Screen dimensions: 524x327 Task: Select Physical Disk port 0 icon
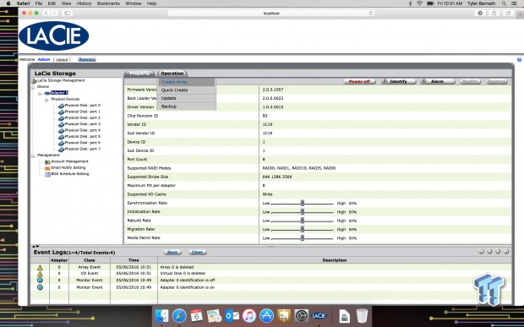[61, 106]
